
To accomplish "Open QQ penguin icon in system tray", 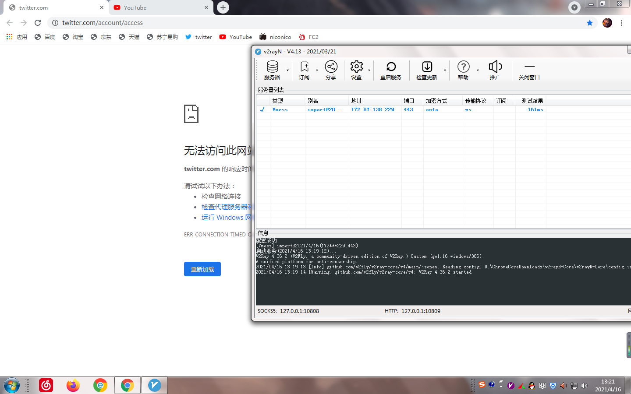I will coord(532,385).
